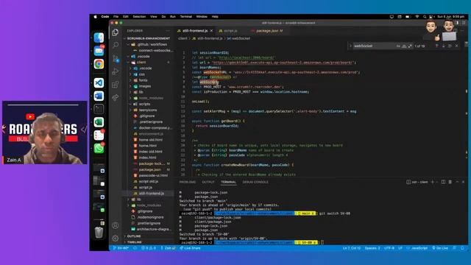Image resolution: width=471 pixels, height=265 pixels.
Task: Open the Run and Debug view
Action: (116, 71)
